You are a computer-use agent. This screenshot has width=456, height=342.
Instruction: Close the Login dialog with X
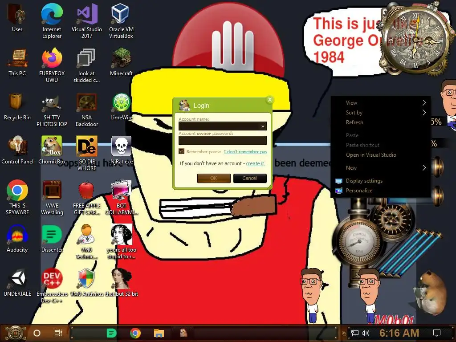pyautogui.click(x=269, y=99)
